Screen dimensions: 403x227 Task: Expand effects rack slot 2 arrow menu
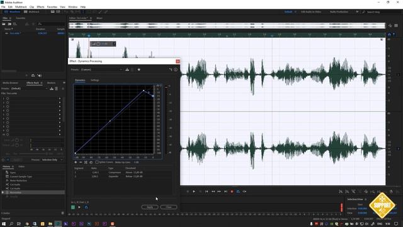[x=60, y=102]
